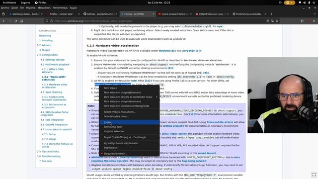318x179 pixels.
Task: Open the list all tabs dropdown arrow
Action: click(315, 14)
